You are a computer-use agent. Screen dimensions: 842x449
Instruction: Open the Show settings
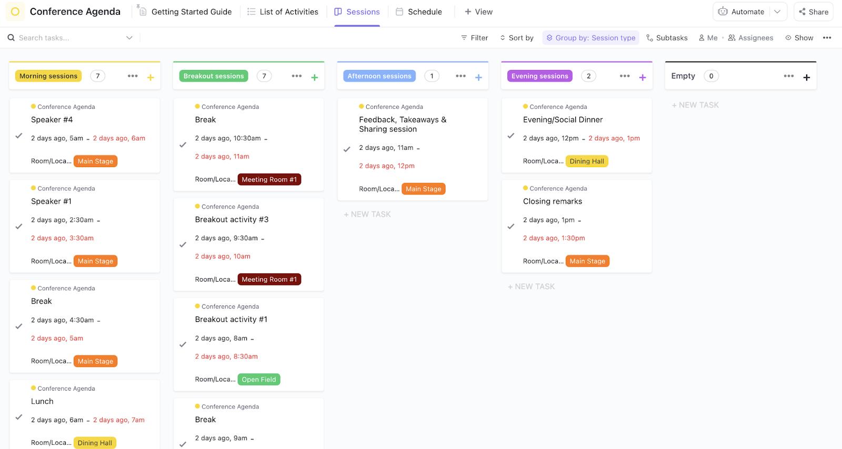(799, 38)
